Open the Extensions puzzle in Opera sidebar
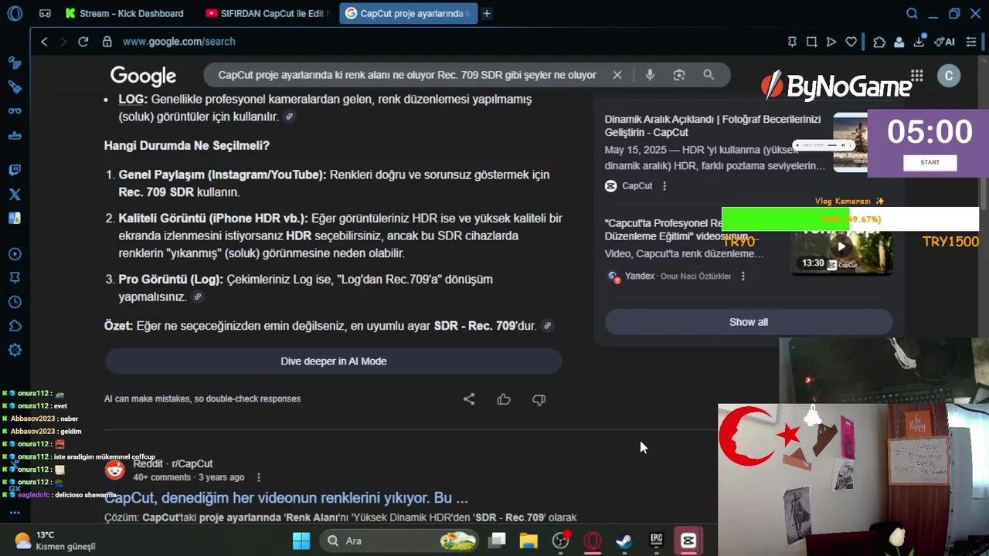The image size is (989, 556). (15, 326)
